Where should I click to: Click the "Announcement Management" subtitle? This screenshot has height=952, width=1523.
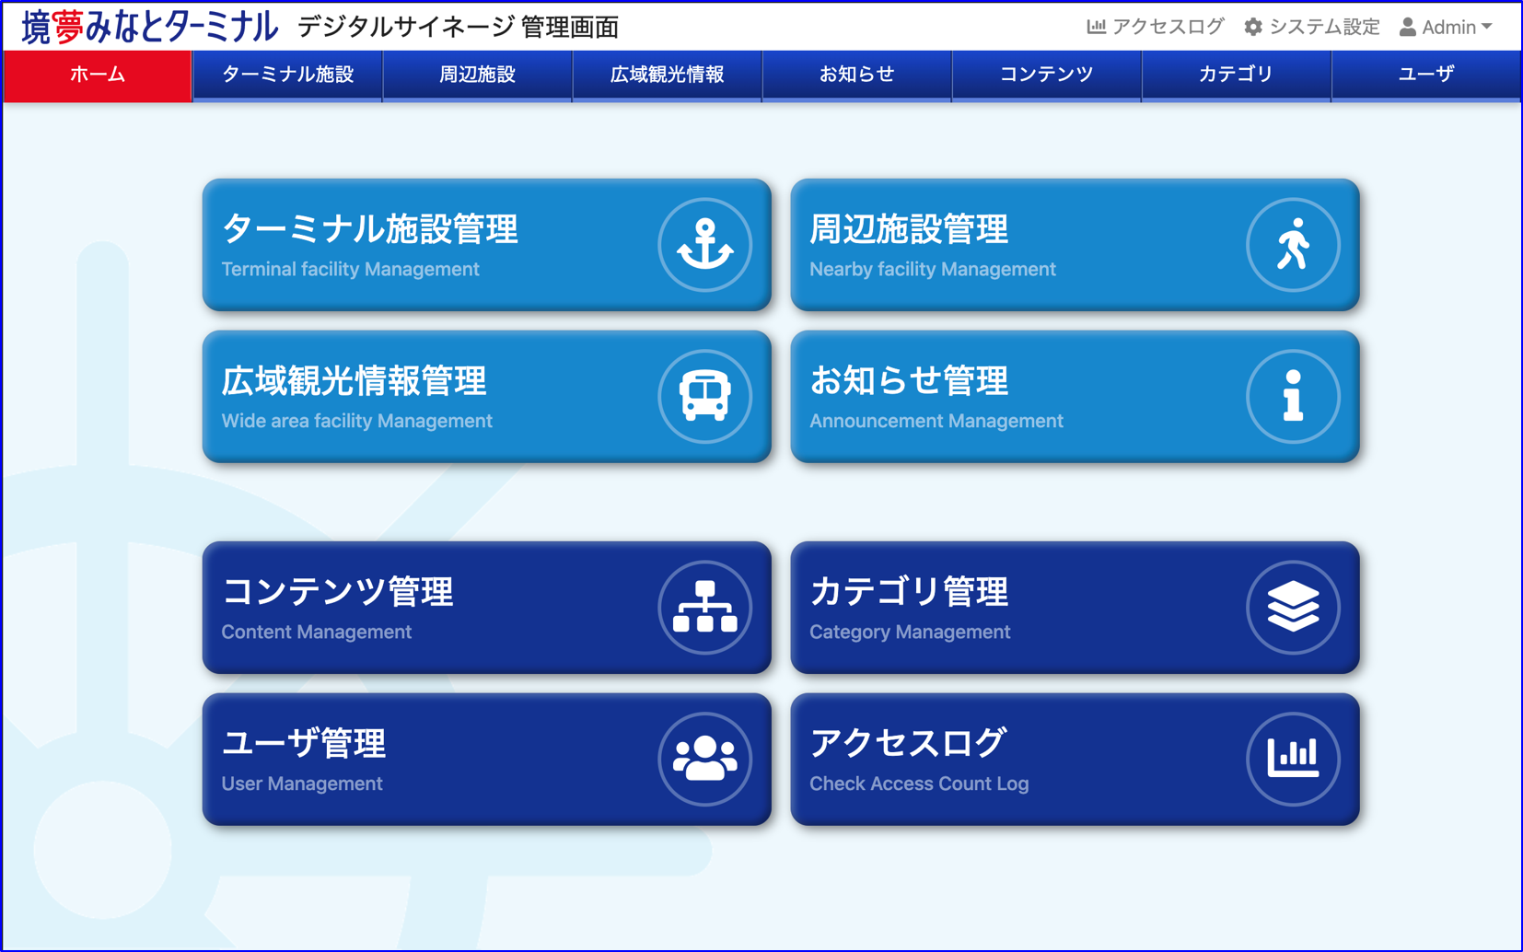[x=936, y=422]
